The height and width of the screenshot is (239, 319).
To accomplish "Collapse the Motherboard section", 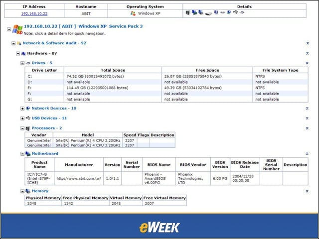I will pos(22,154).
